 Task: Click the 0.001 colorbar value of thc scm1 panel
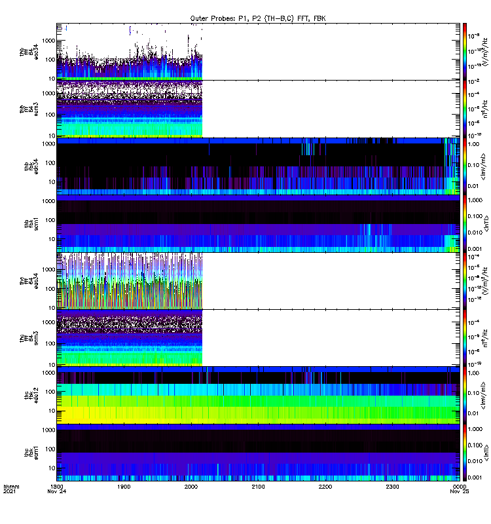(x=475, y=477)
